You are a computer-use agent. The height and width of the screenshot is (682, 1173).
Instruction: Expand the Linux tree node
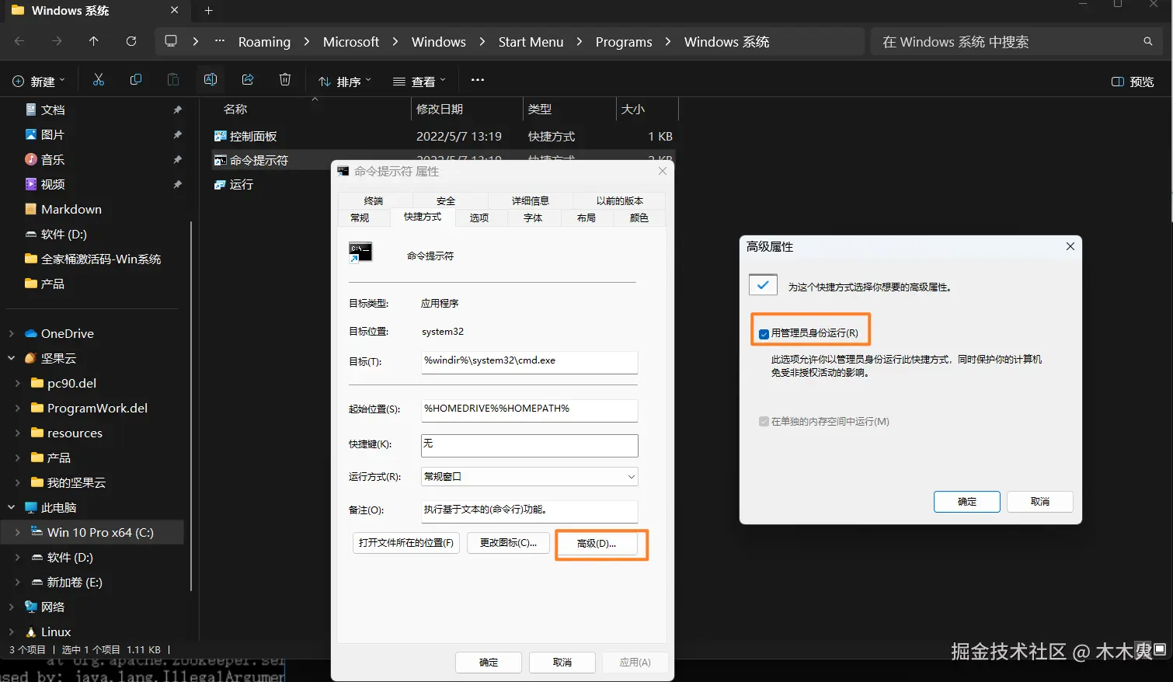coord(11,632)
